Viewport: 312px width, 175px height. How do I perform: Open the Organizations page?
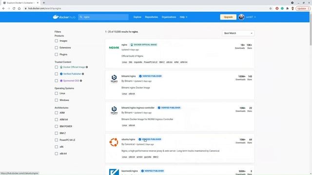point(169,17)
